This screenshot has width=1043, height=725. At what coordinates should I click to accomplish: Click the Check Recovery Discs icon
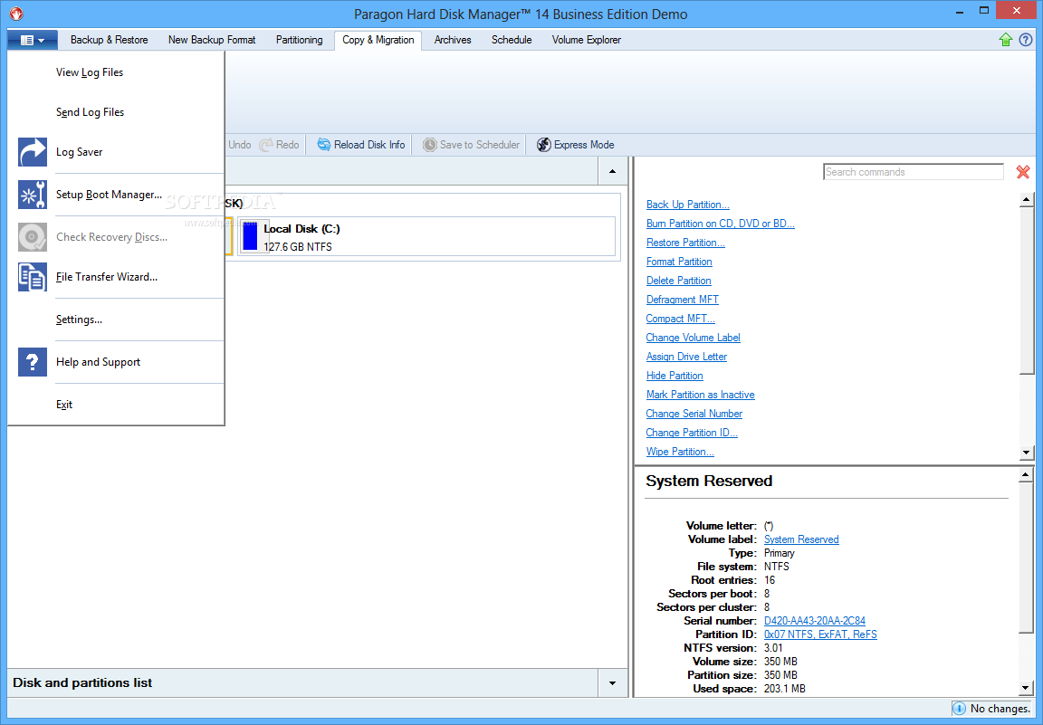pyautogui.click(x=32, y=237)
